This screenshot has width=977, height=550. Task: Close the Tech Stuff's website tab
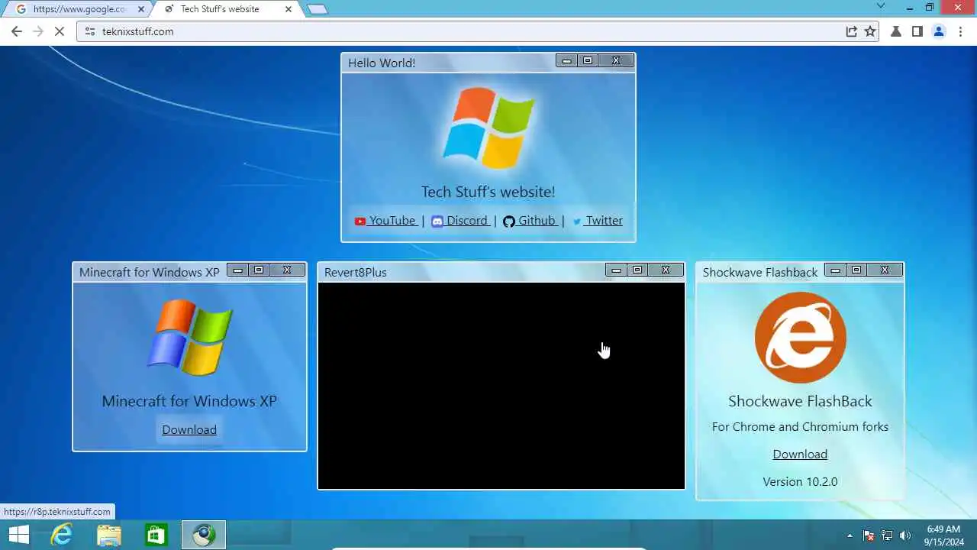(289, 9)
